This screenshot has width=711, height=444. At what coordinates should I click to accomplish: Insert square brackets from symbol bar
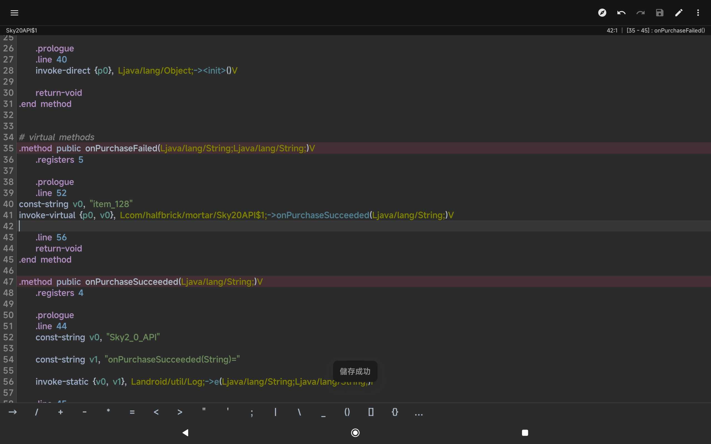pyautogui.click(x=371, y=412)
